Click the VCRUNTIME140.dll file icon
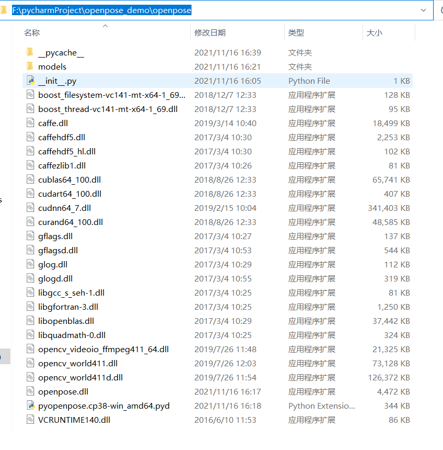 pos(31,419)
